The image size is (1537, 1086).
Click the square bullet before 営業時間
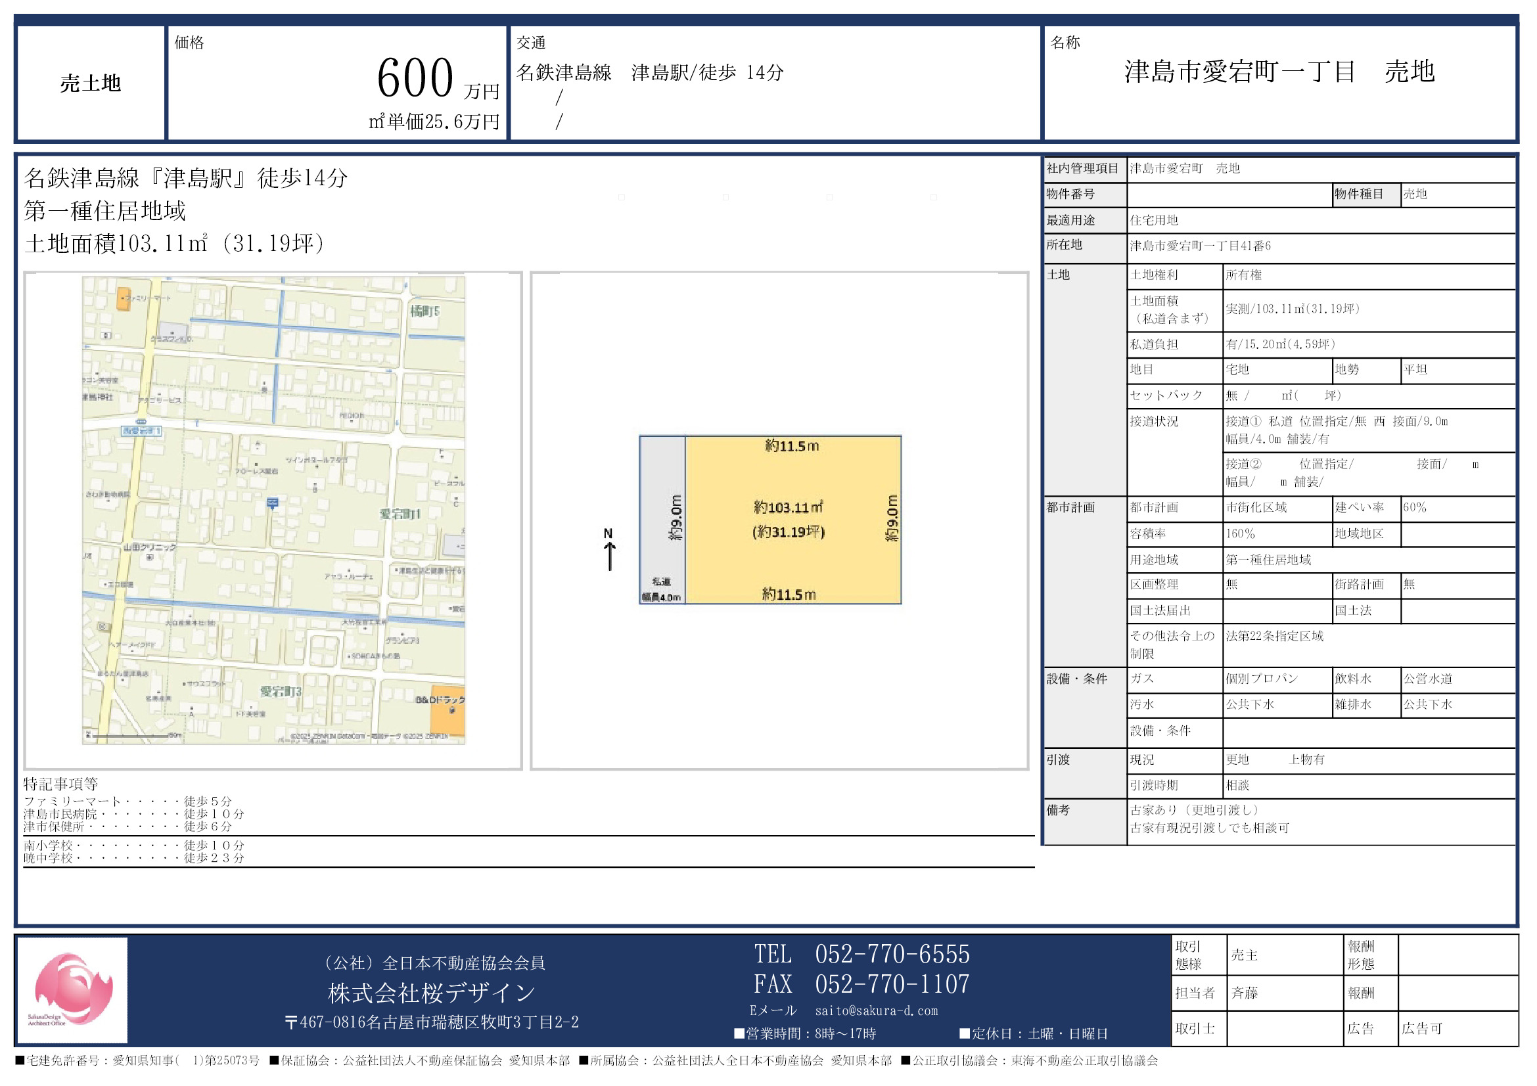pyautogui.click(x=739, y=1034)
